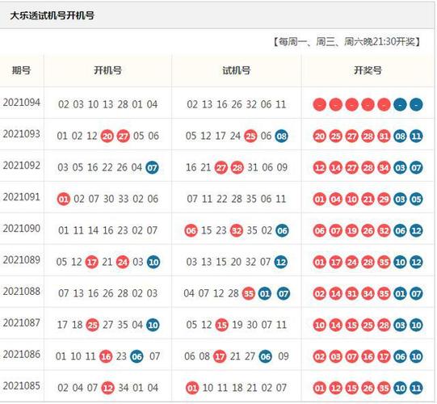The height and width of the screenshot is (404, 437).
Task: Click period number 2021086
Action: coord(22,355)
